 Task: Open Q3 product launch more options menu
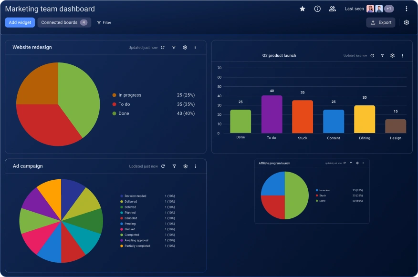(x=403, y=56)
